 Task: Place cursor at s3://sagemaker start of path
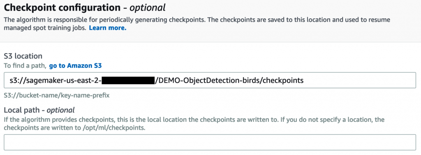point(10,80)
